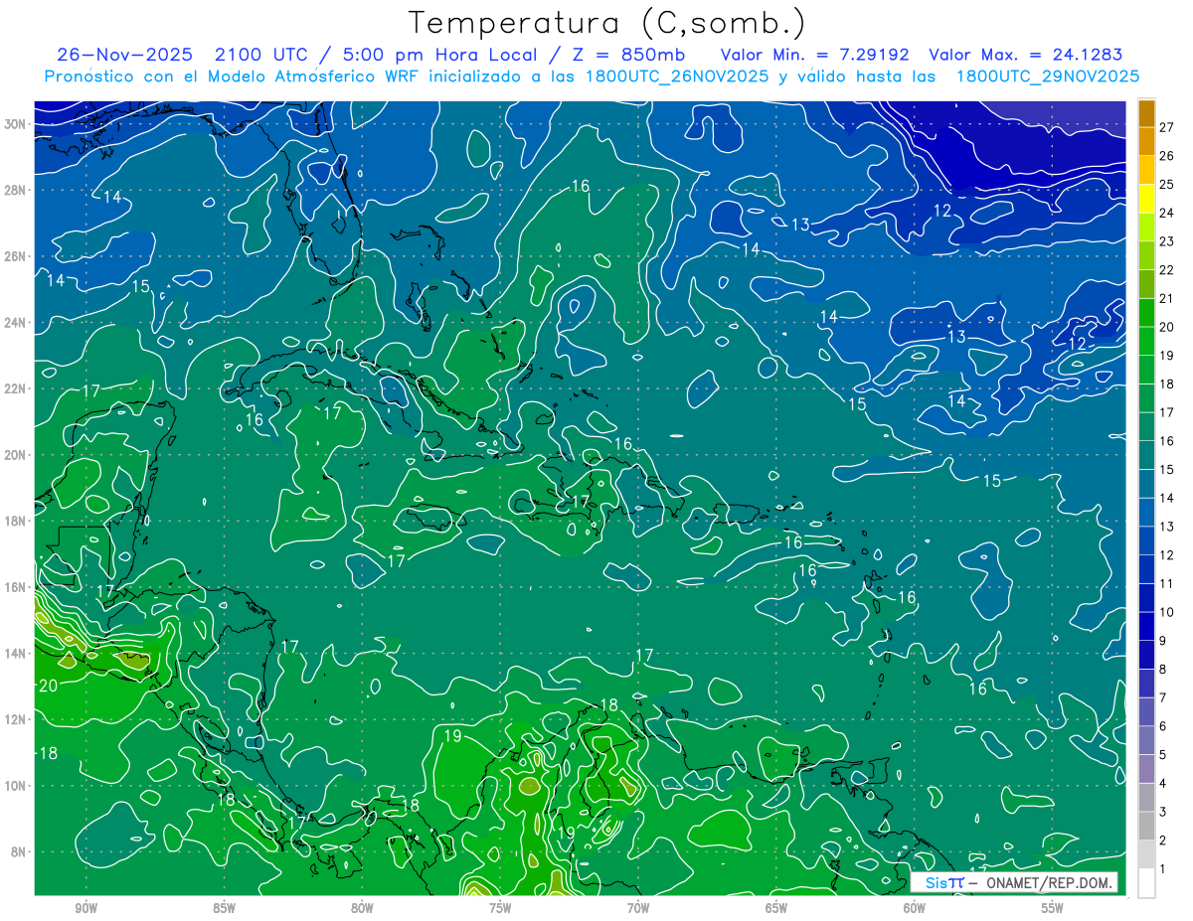The height and width of the screenshot is (921, 1193).
Task: Click legend value 25
Action: 1166,185
